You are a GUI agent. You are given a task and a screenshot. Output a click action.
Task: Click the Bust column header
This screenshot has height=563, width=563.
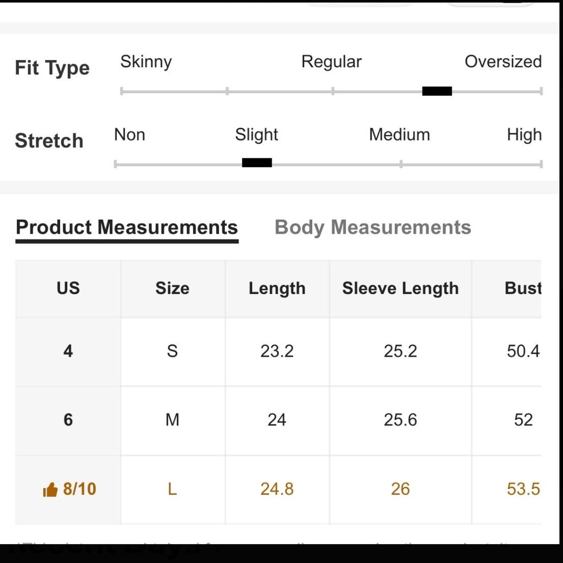507,289
